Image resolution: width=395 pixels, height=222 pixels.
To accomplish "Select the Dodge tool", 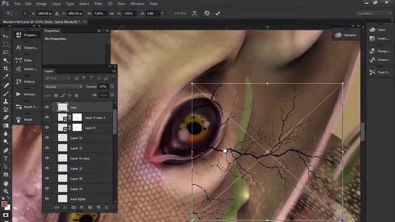I will point(6,142).
